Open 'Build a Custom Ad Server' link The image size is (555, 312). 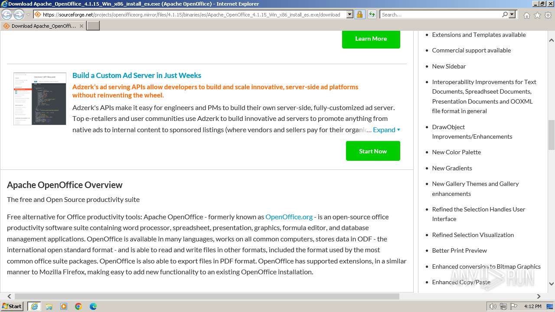pos(137,75)
